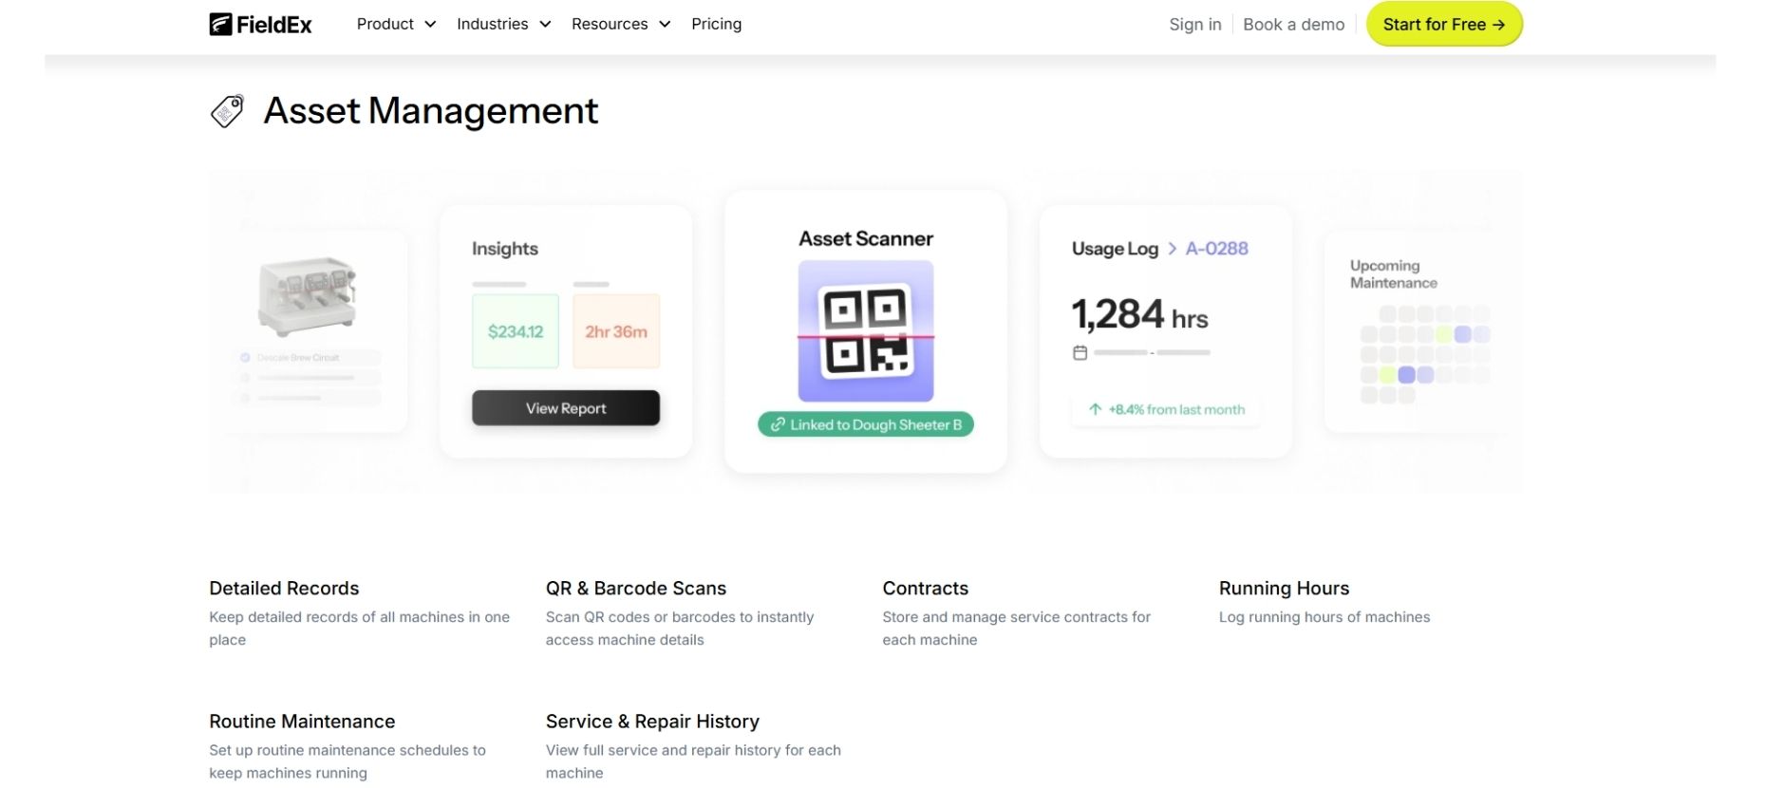
Task: Click Sign in link
Action: point(1195,25)
